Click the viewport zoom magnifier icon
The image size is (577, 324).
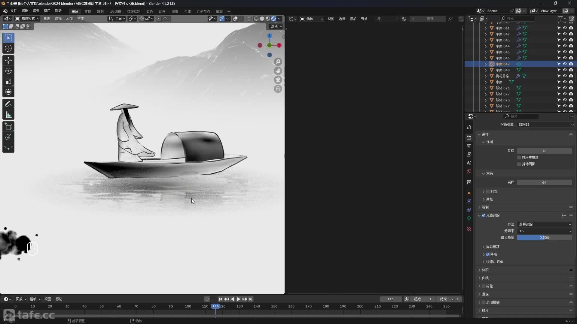click(x=278, y=62)
